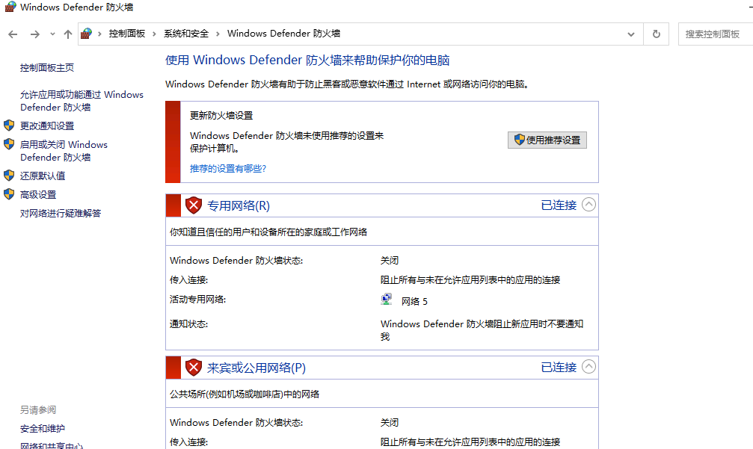Click the 使用推荐设置 button
Screen dimensions: 753x449
click(x=547, y=140)
